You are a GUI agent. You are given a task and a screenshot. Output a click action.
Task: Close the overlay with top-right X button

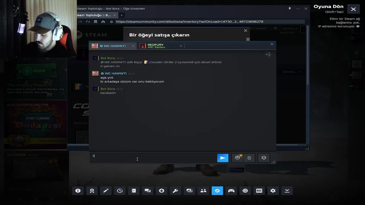click(353, 9)
